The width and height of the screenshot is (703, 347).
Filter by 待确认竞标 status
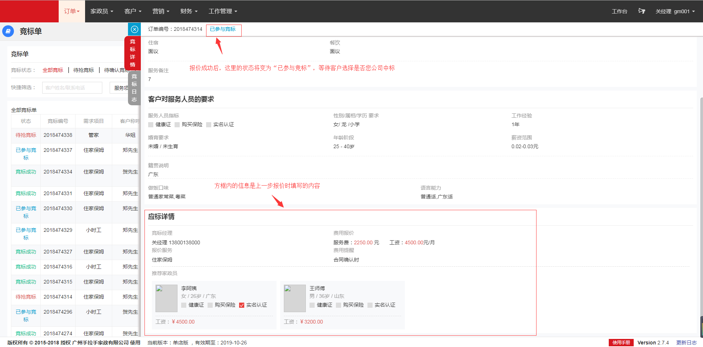pos(117,70)
